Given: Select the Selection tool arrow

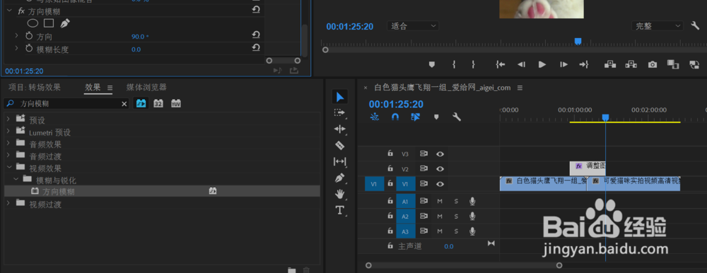Looking at the screenshot, I should pyautogui.click(x=340, y=96).
